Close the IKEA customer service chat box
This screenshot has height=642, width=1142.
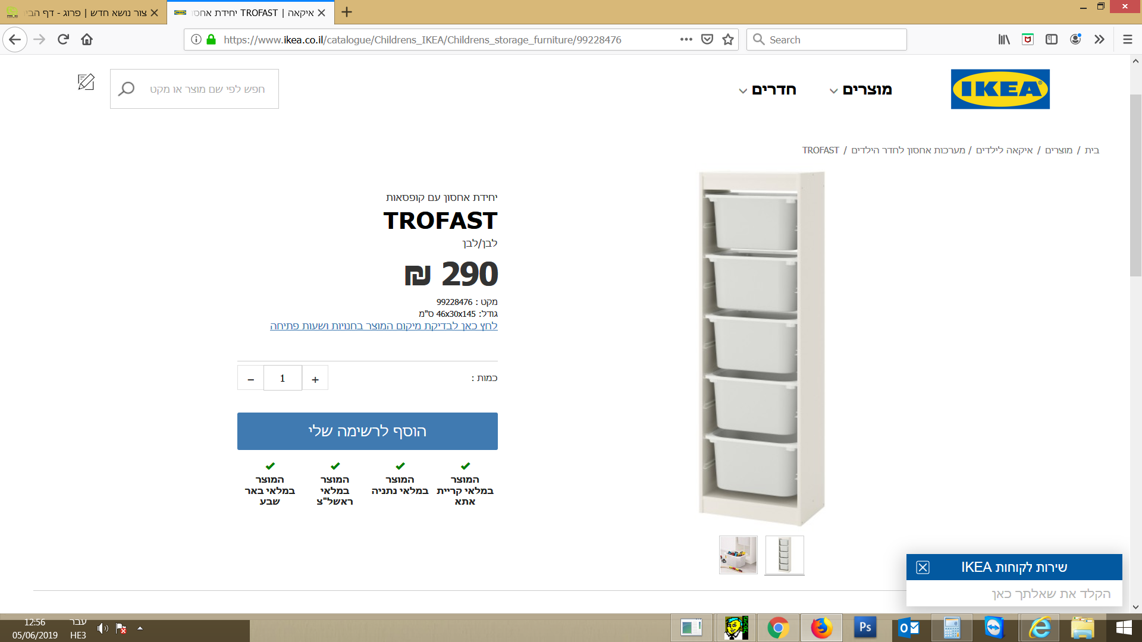[923, 567]
